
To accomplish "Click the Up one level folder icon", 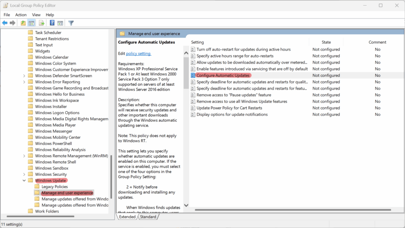I will [23, 23].
